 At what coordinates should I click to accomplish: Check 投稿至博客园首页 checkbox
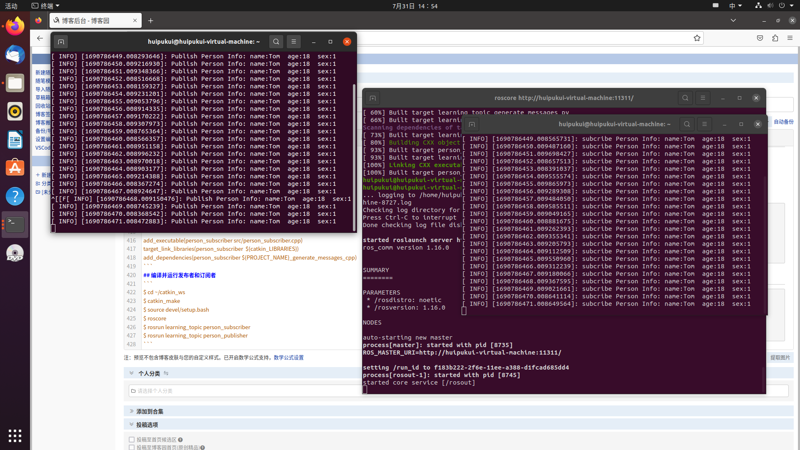(x=132, y=447)
